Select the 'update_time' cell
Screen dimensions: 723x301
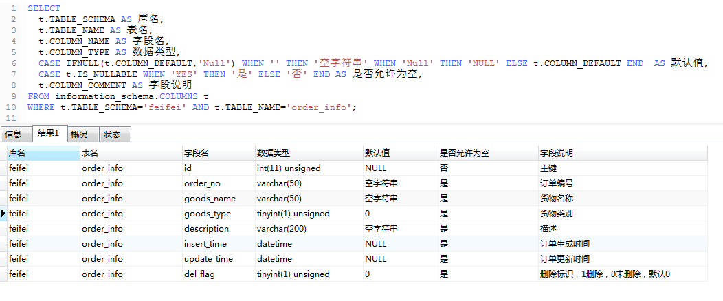tap(219, 259)
